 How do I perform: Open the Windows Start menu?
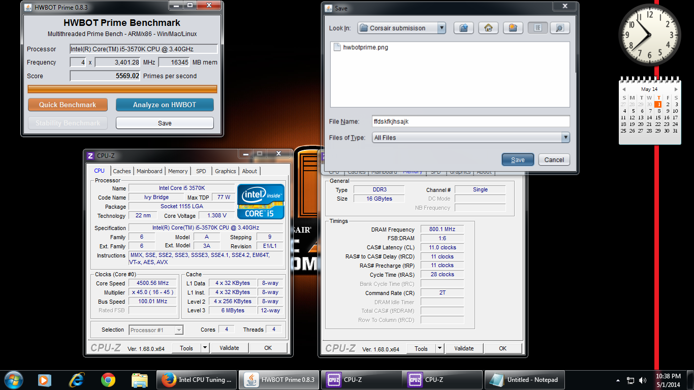(13, 379)
